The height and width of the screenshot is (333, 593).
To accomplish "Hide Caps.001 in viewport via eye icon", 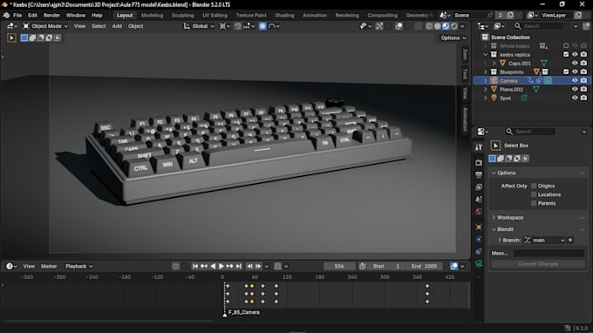I will pyautogui.click(x=575, y=63).
